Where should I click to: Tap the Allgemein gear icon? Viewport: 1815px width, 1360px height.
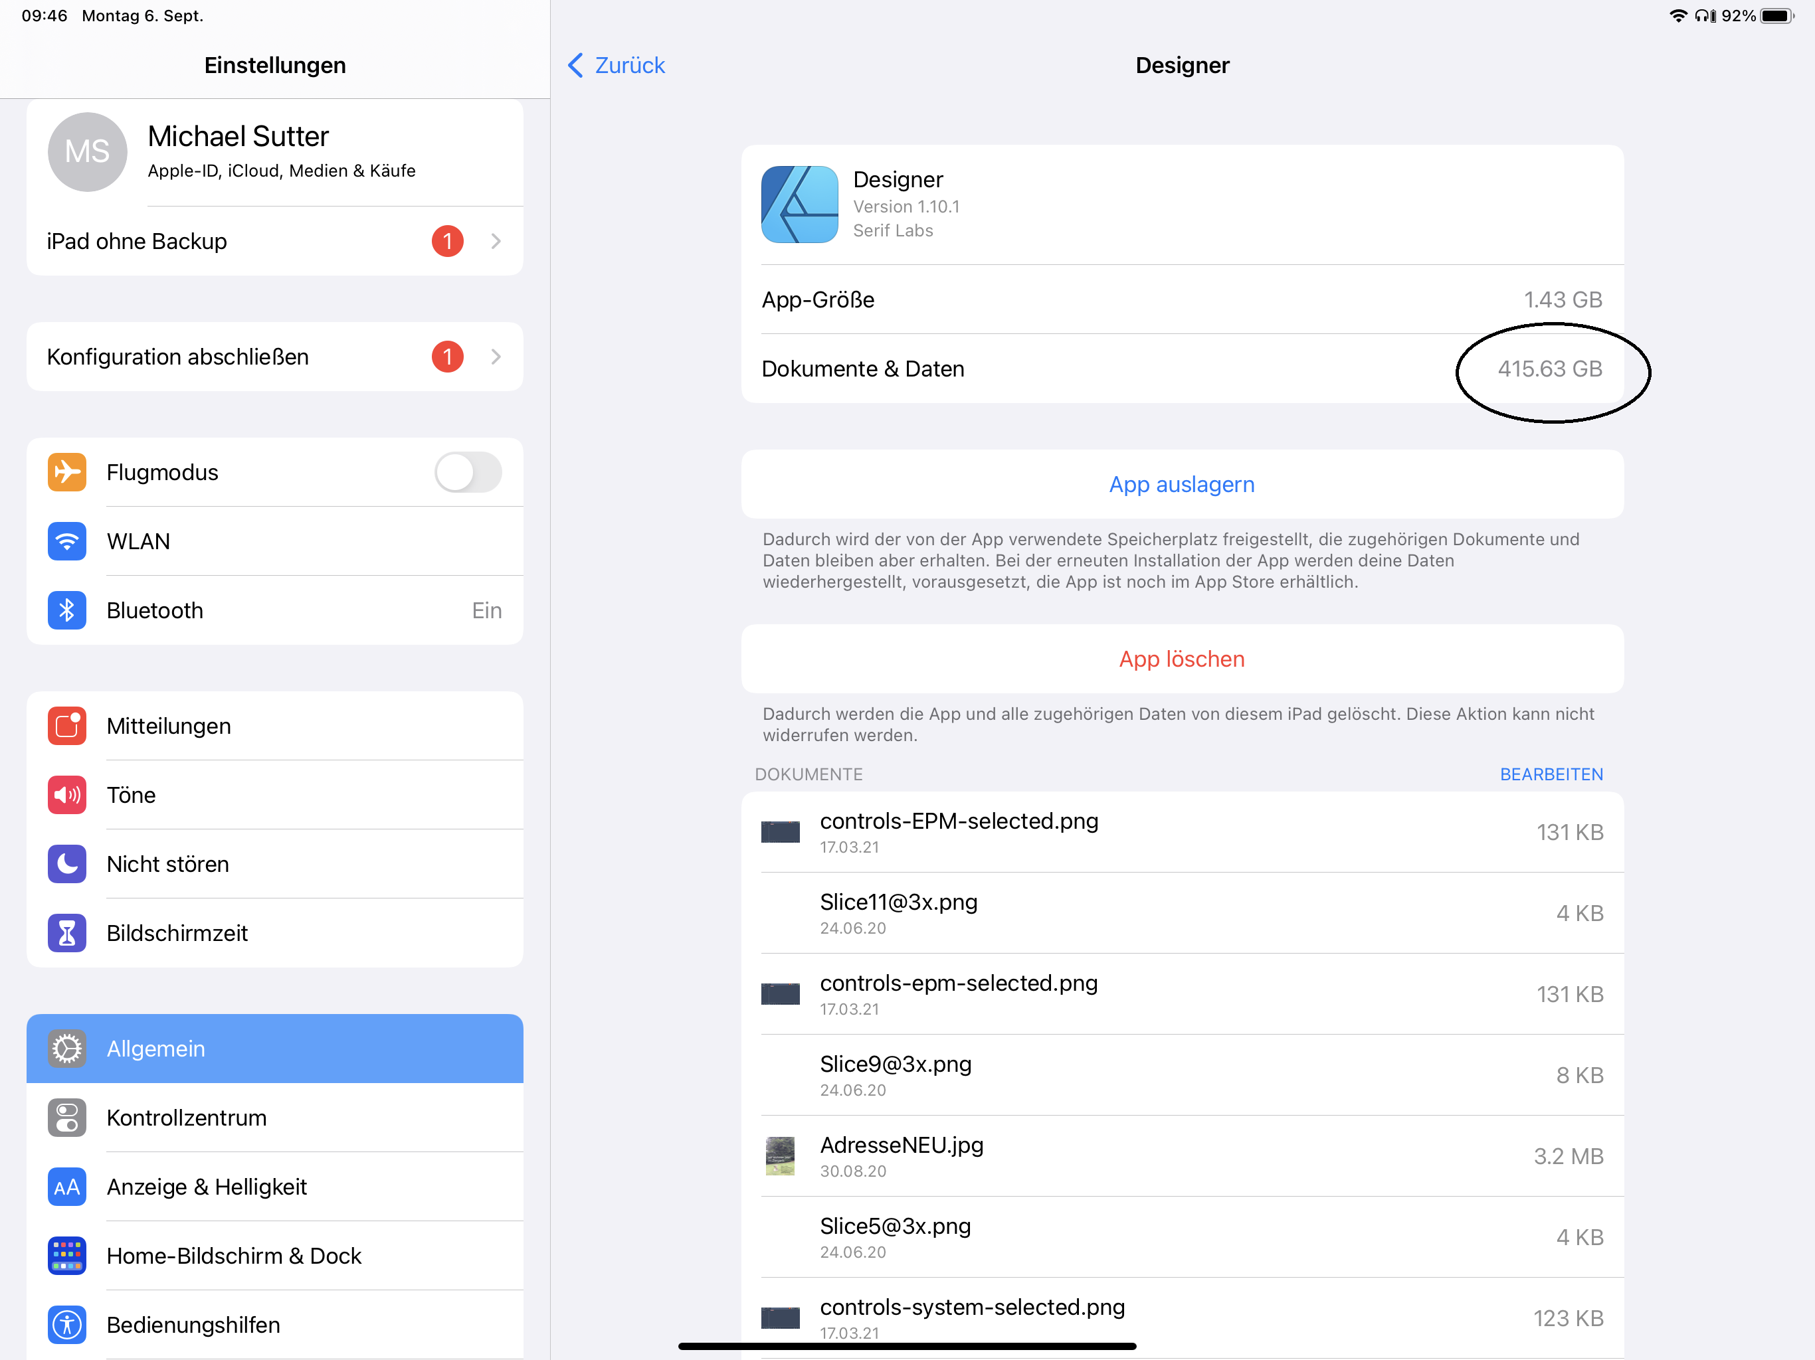pos(66,1049)
